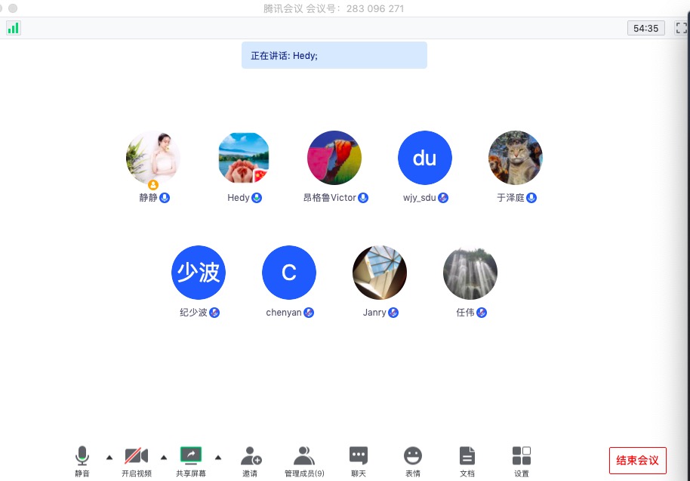Start screen sharing with the share icon

(191, 455)
